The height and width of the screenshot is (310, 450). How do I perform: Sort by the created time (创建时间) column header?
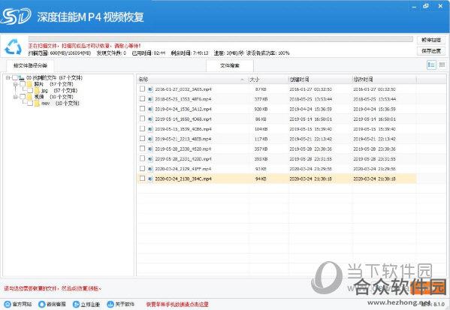[299, 80]
